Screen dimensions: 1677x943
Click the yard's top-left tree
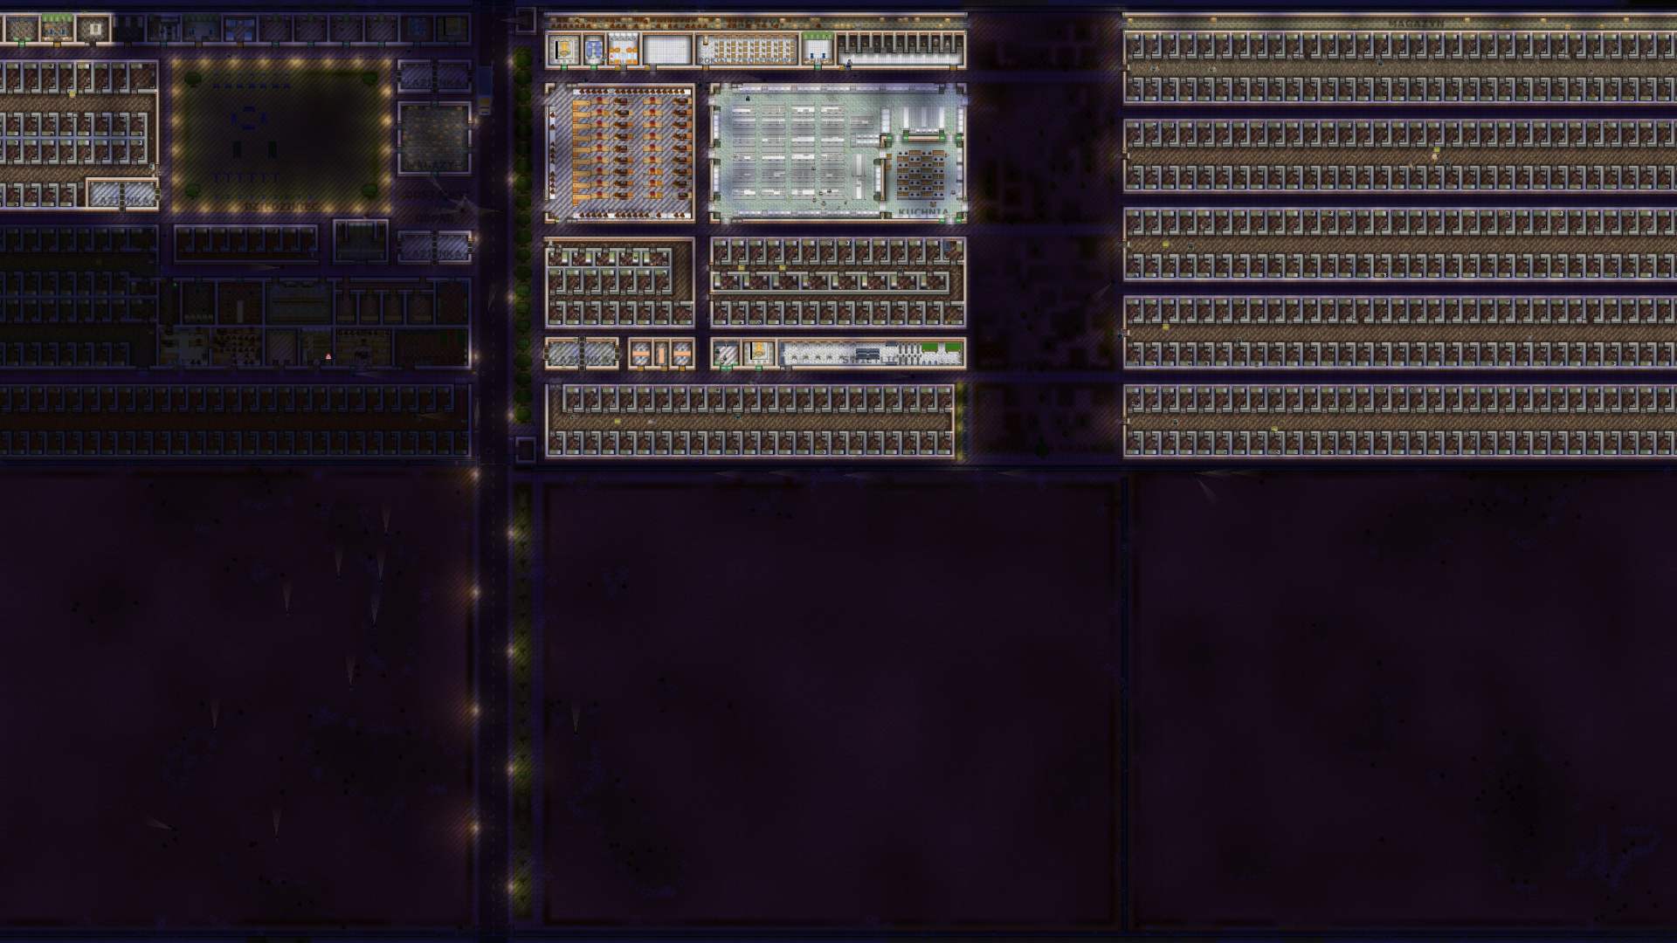(x=193, y=79)
